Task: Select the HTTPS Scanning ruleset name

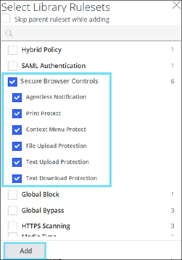Action: point(46,226)
